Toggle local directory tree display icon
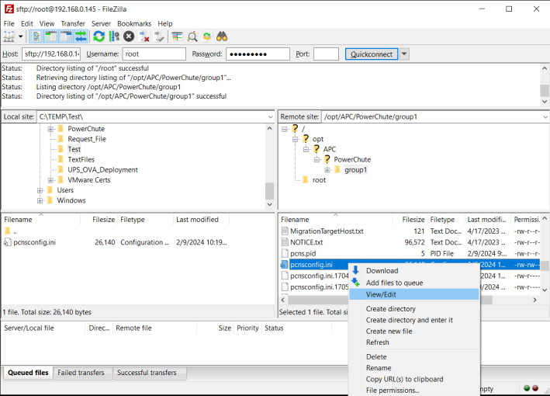Image resolution: width=550 pixels, height=396 pixels. click(51, 36)
